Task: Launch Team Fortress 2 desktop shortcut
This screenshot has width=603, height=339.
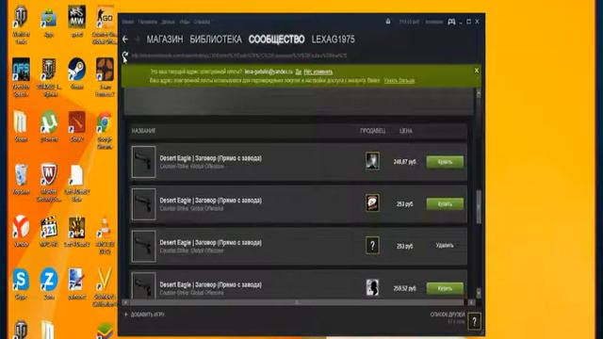Action: point(105,70)
